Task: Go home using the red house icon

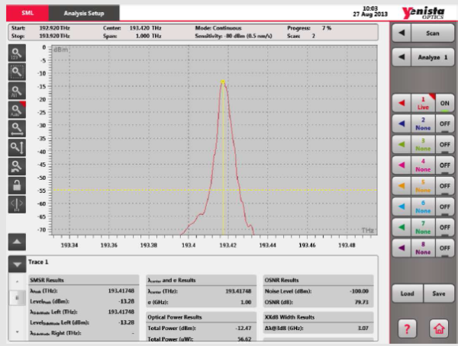Action: click(439, 328)
